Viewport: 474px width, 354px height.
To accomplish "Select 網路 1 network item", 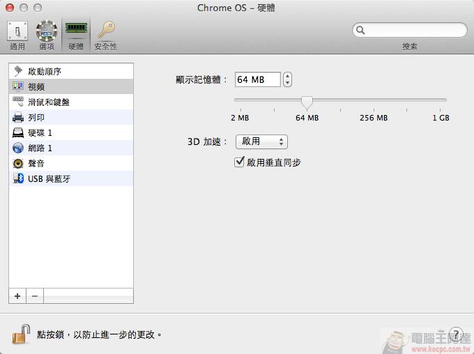I will coord(71,148).
